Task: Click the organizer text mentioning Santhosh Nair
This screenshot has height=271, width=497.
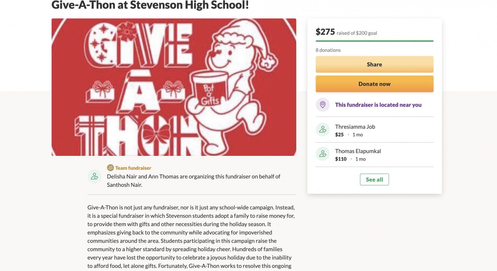Action: [x=193, y=181]
